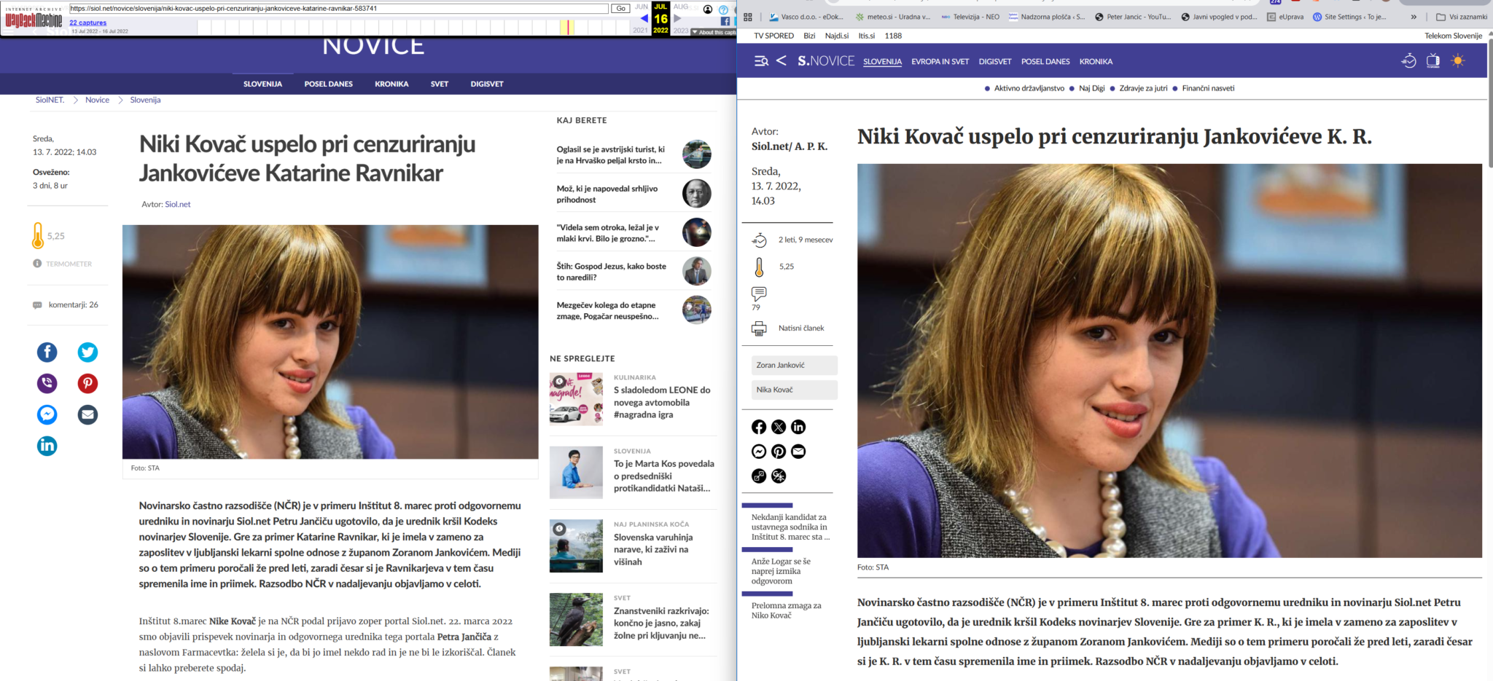This screenshot has width=1493, height=681.
Task: Share article via Viber icon
Action: 47,383
